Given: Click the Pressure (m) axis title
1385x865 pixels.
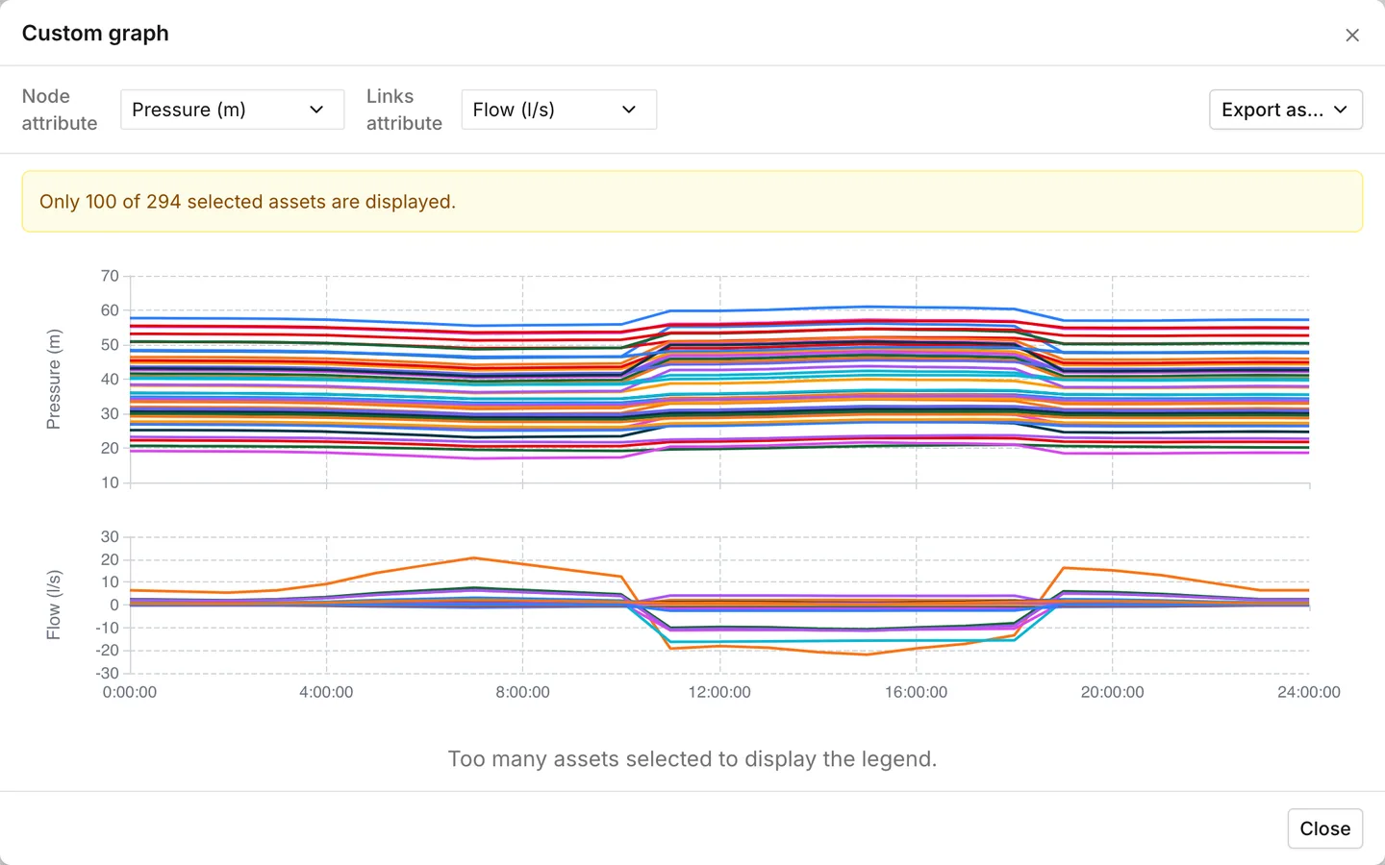Looking at the screenshot, I should click(54, 379).
